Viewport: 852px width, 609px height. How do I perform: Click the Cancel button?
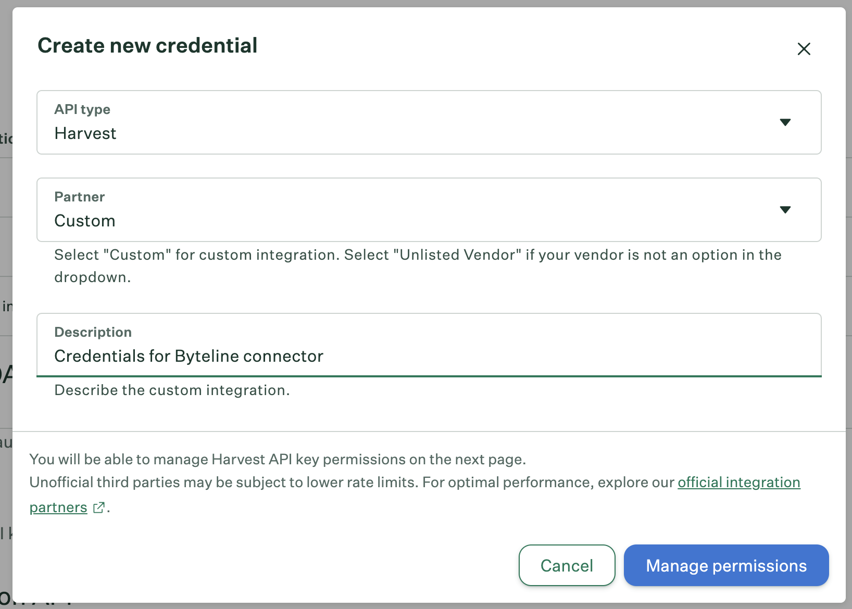[567, 565]
